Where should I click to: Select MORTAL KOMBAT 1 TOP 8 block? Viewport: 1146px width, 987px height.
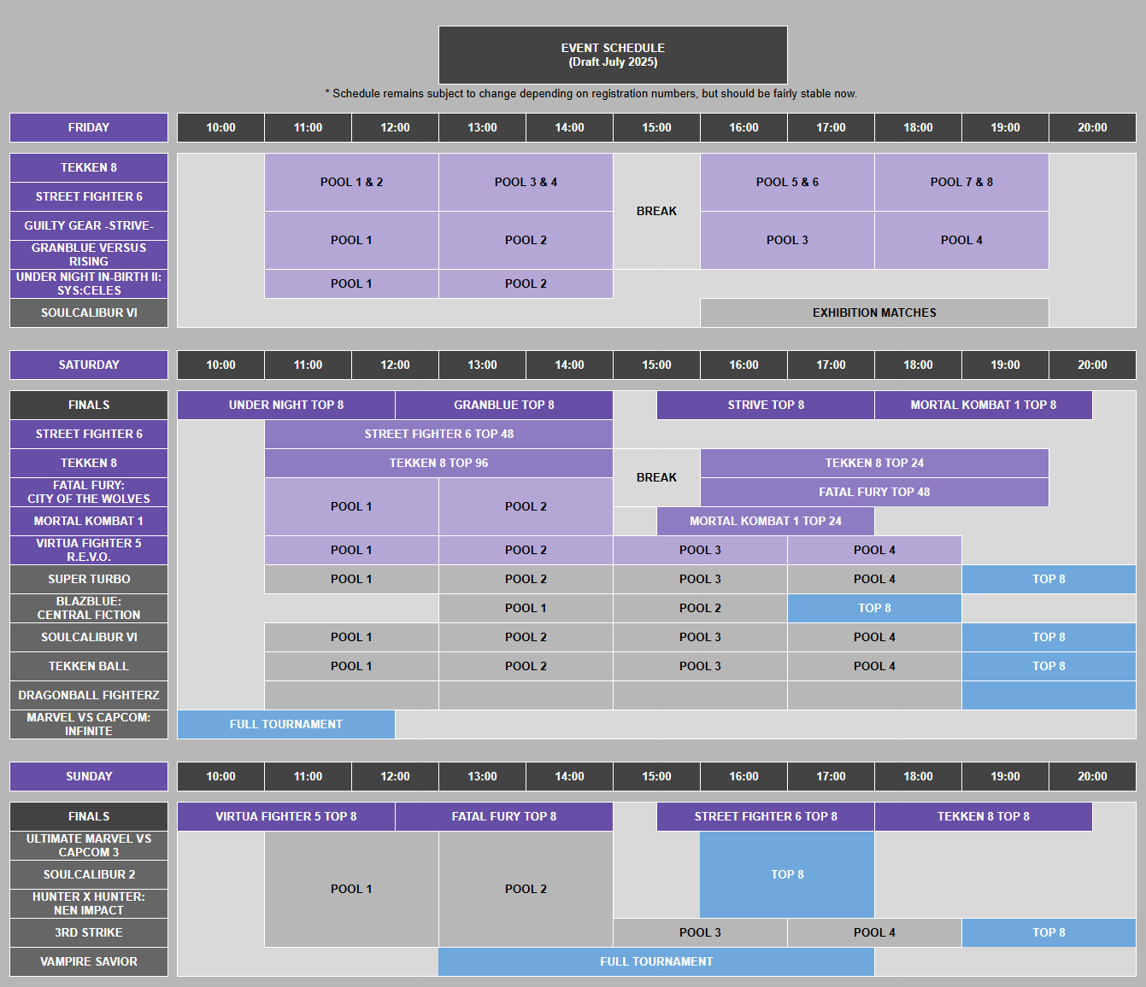tap(984, 405)
